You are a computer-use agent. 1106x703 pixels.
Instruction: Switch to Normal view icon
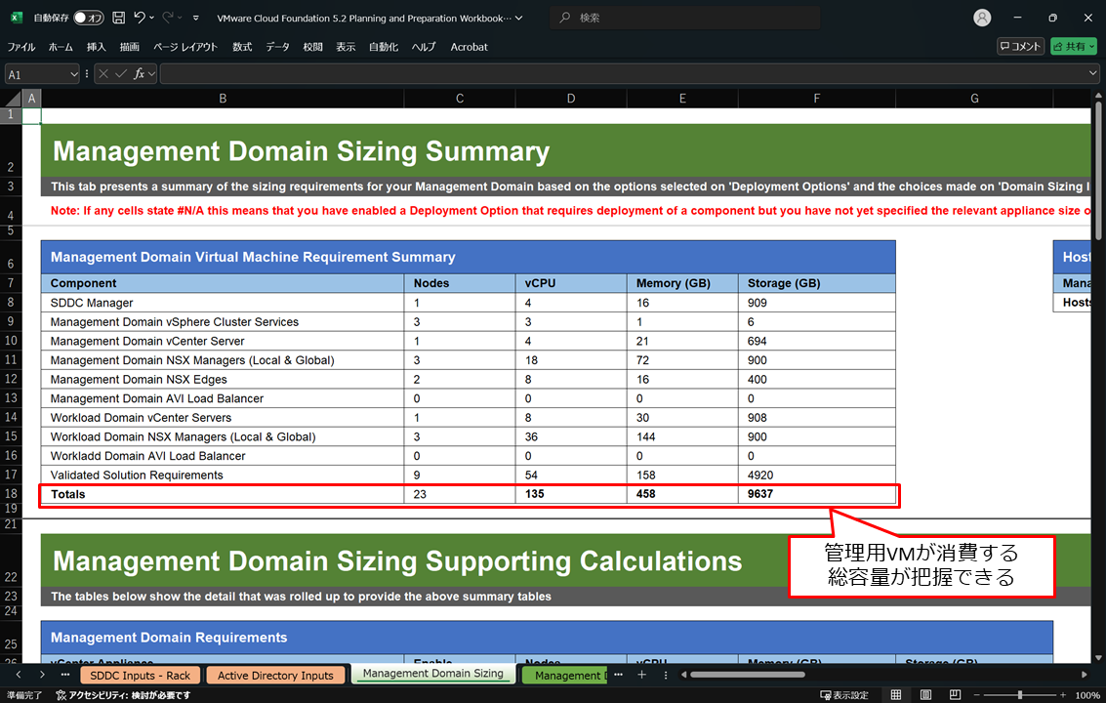pyautogui.click(x=896, y=695)
